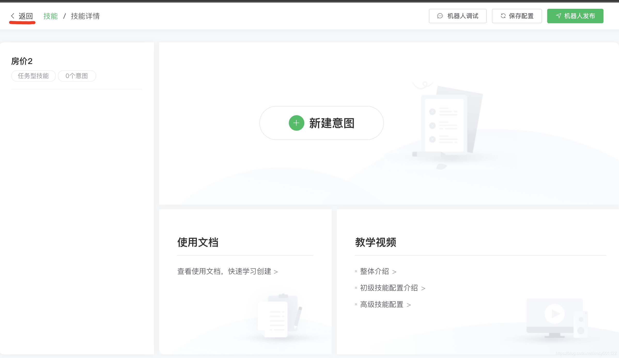Click the chat bubble icon on 机器人调试

pyautogui.click(x=440, y=16)
